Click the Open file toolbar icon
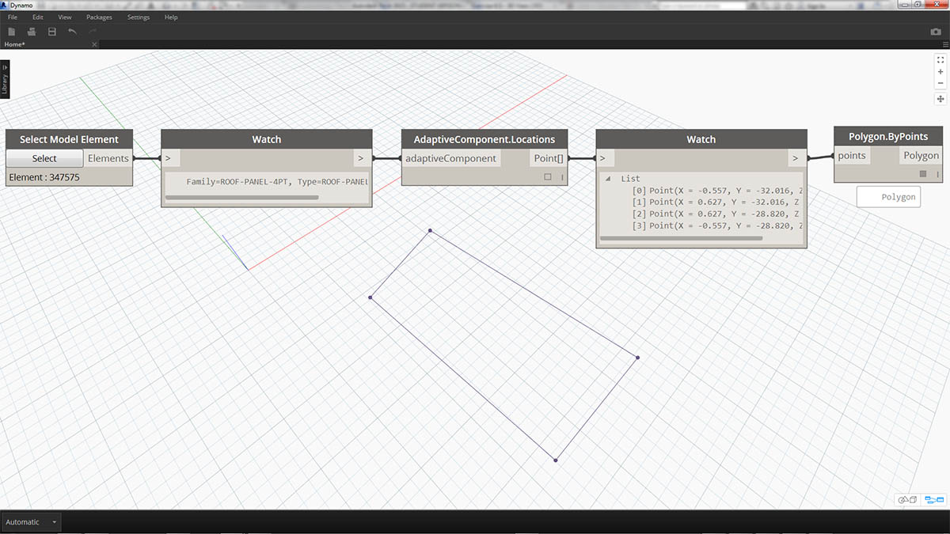The width and height of the screenshot is (950, 534). click(32, 32)
